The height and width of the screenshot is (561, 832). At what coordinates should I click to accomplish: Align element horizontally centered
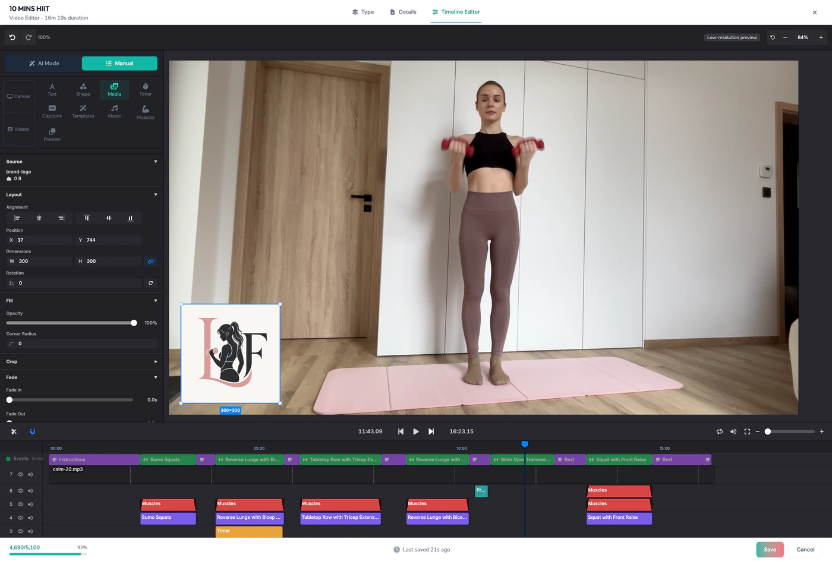tap(39, 218)
